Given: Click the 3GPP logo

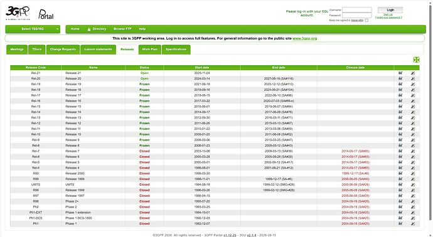Looking at the screenshot, I should click(x=18, y=13).
